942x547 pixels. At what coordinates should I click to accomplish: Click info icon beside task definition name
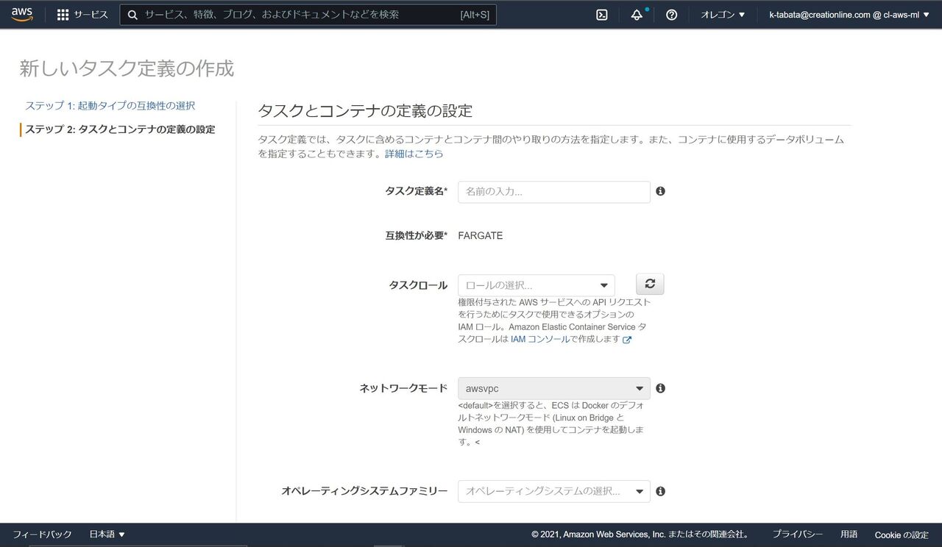point(660,191)
